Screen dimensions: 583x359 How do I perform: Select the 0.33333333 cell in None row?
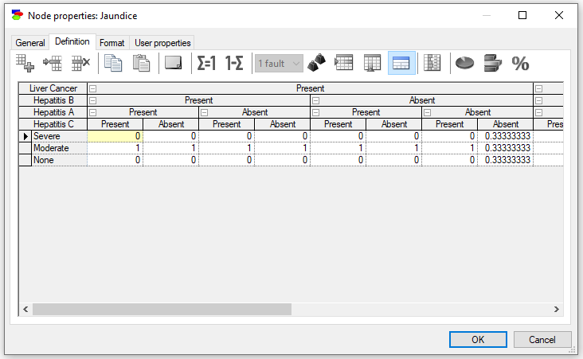(x=506, y=160)
